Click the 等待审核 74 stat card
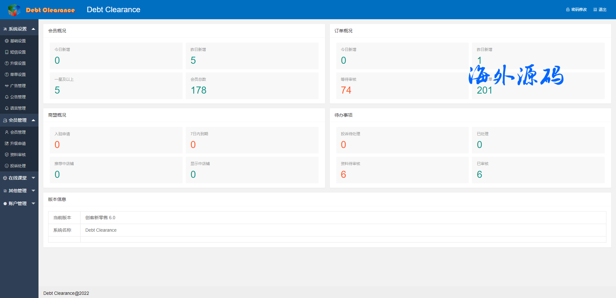Screen dimensions: 616x298 click(402, 86)
